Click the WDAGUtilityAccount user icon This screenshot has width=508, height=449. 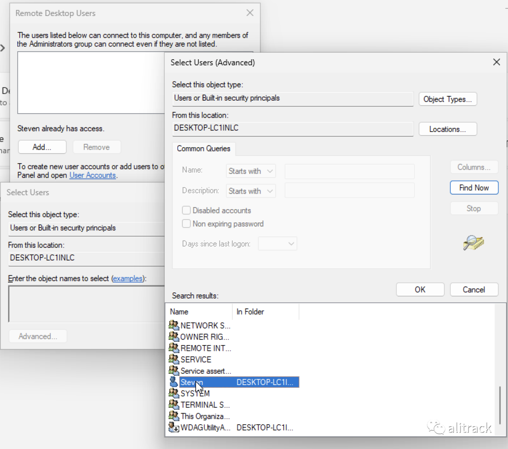click(174, 428)
